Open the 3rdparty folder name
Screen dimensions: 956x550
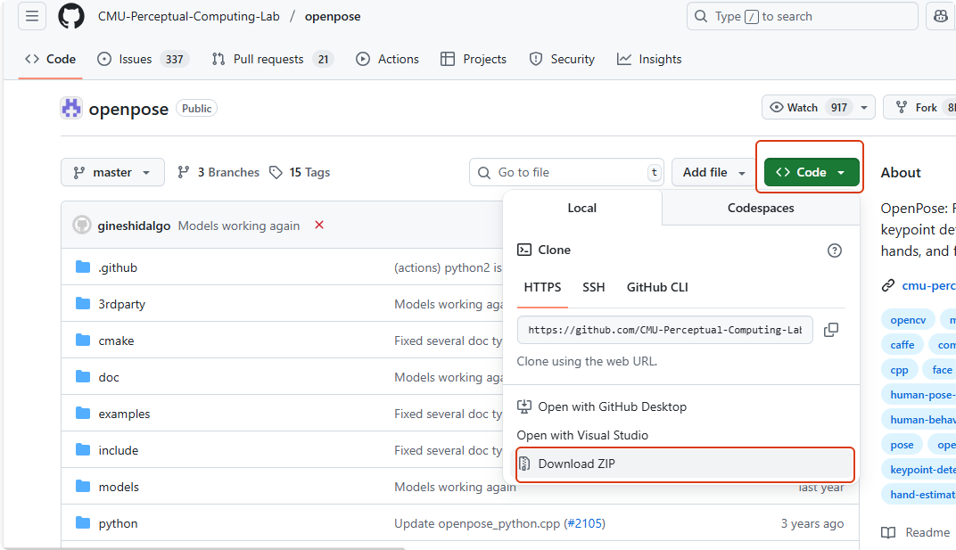[x=122, y=304]
